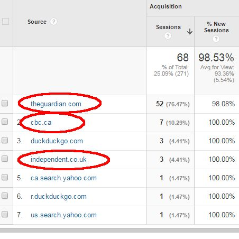Select the independent.co.uk row checkbox

point(5,159)
